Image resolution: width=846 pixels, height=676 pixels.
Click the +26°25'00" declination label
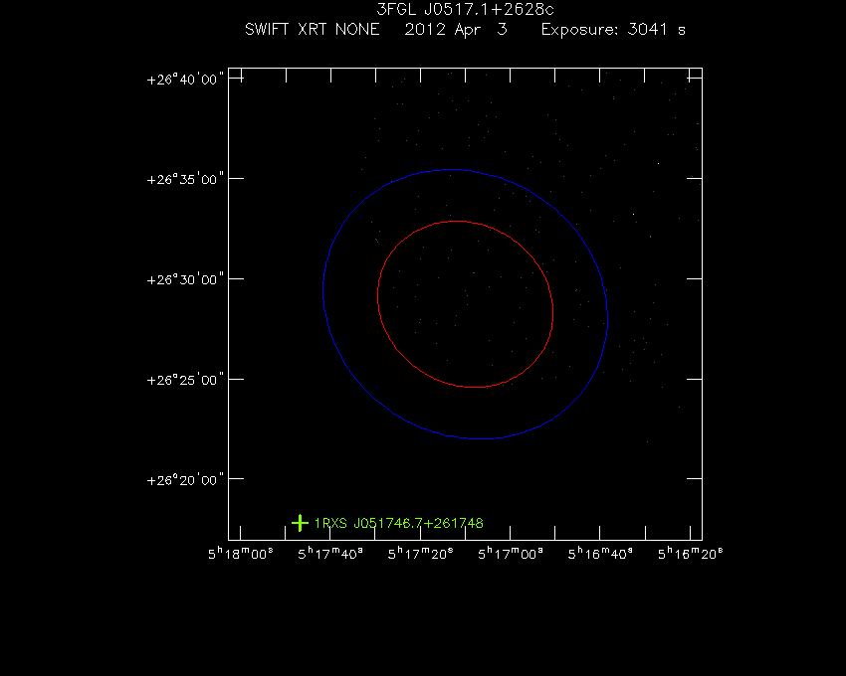(185, 380)
